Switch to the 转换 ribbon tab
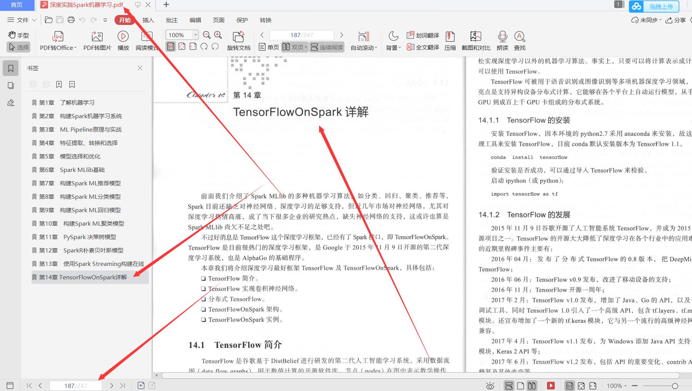Image resolution: width=692 pixels, height=391 pixels. (x=266, y=20)
